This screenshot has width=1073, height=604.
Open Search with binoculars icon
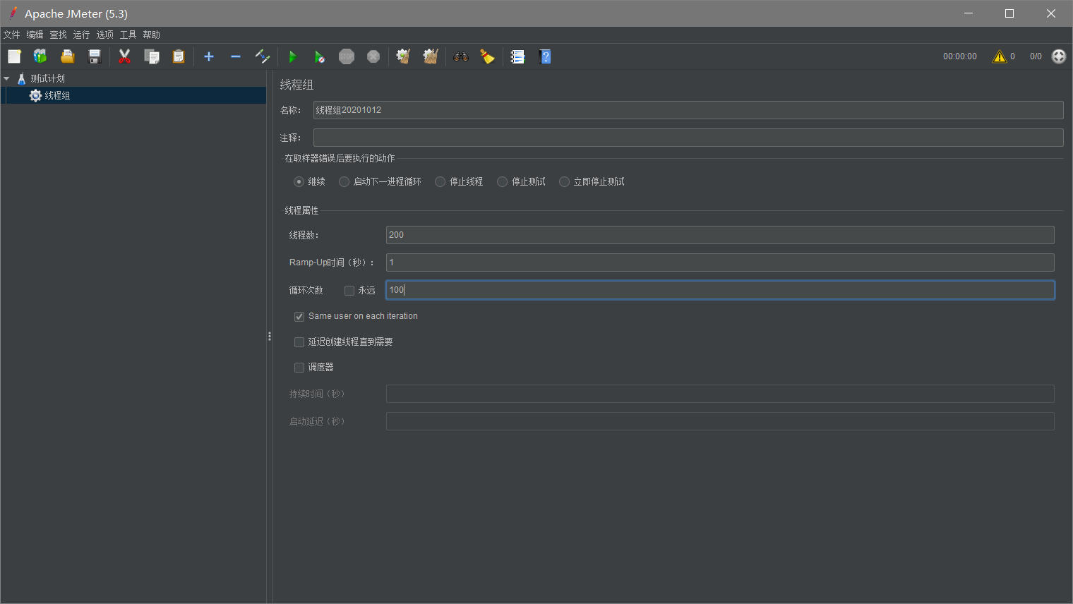pos(461,56)
